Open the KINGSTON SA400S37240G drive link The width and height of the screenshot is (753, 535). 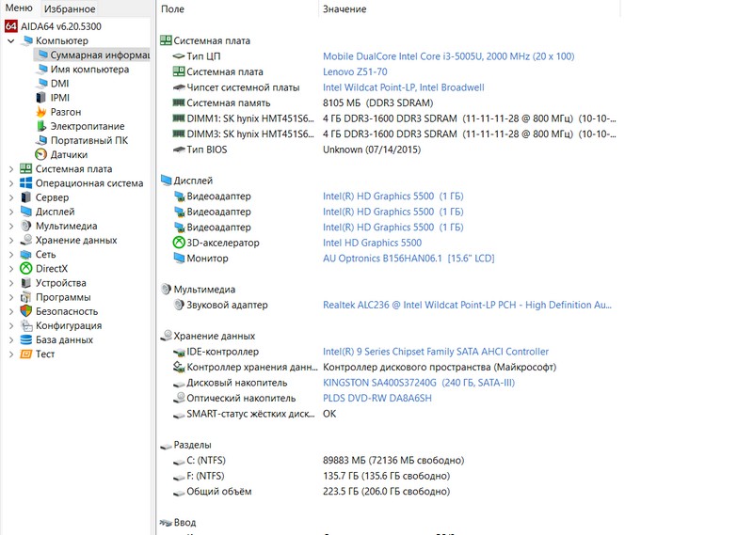418,383
